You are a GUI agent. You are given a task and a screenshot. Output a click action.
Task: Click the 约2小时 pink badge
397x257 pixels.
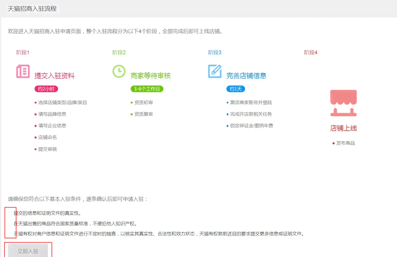click(x=46, y=89)
